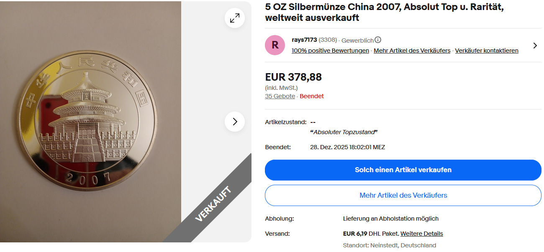Open the Gewerblich info icon

coord(378,40)
